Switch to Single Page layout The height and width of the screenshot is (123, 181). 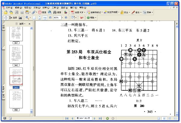tap(159, 118)
